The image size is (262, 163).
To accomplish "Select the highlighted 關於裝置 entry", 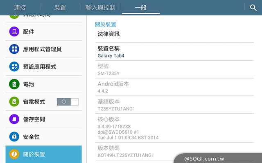I will [x=44, y=154].
